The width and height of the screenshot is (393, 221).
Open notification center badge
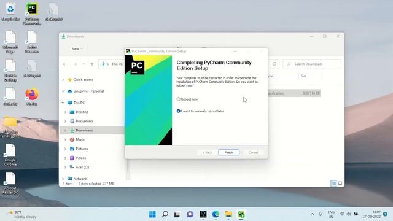click(x=386, y=214)
